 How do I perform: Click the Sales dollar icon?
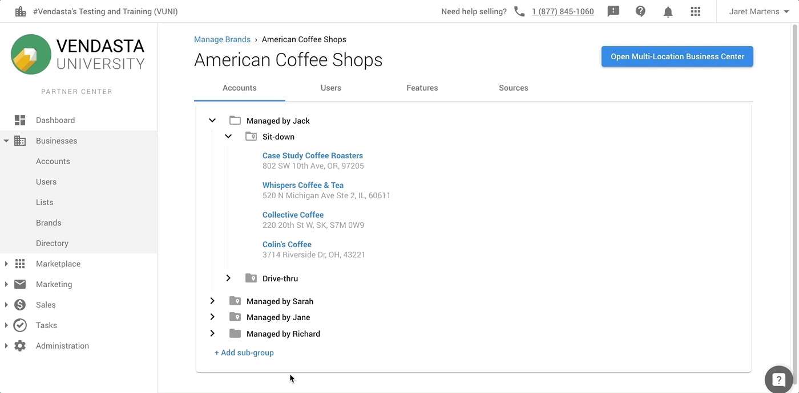coord(20,305)
